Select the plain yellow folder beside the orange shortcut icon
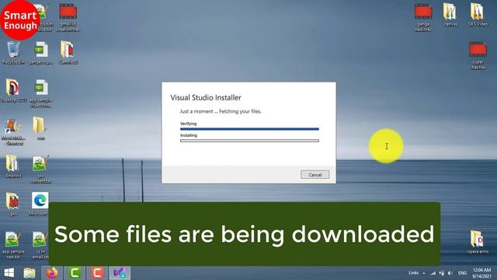Image resolution: width=497 pixels, height=280 pixels. point(40,128)
